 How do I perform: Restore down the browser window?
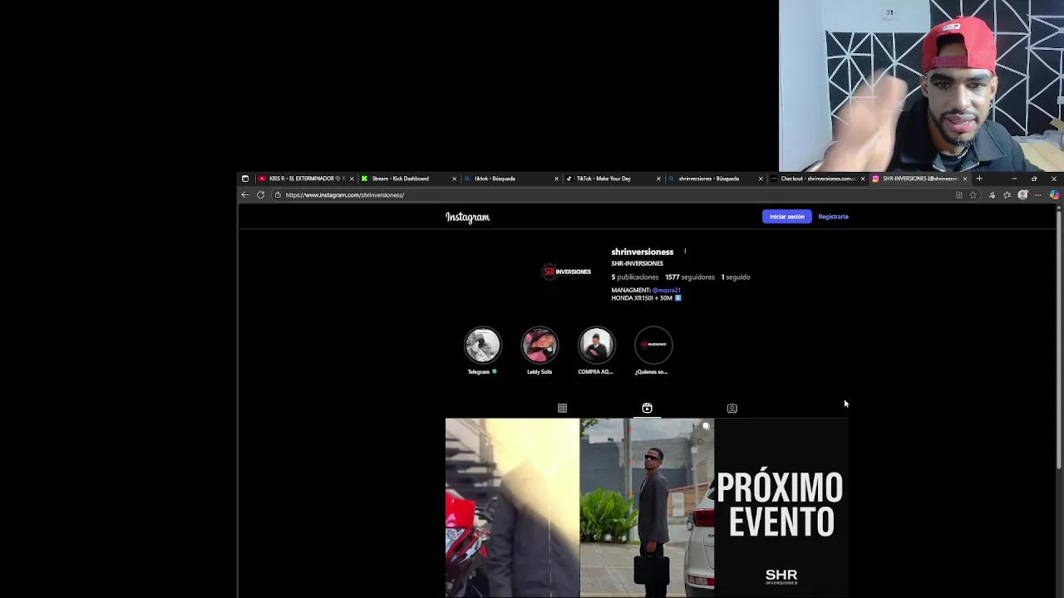(x=1034, y=179)
